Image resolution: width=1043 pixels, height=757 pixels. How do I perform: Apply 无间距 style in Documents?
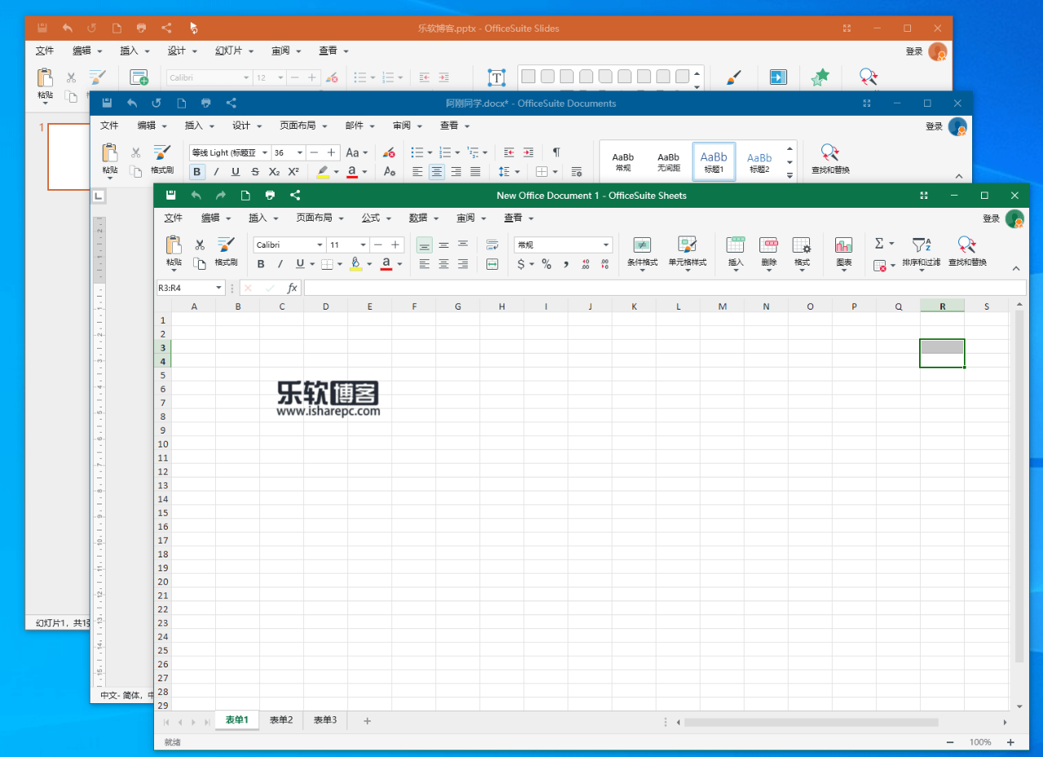click(668, 162)
